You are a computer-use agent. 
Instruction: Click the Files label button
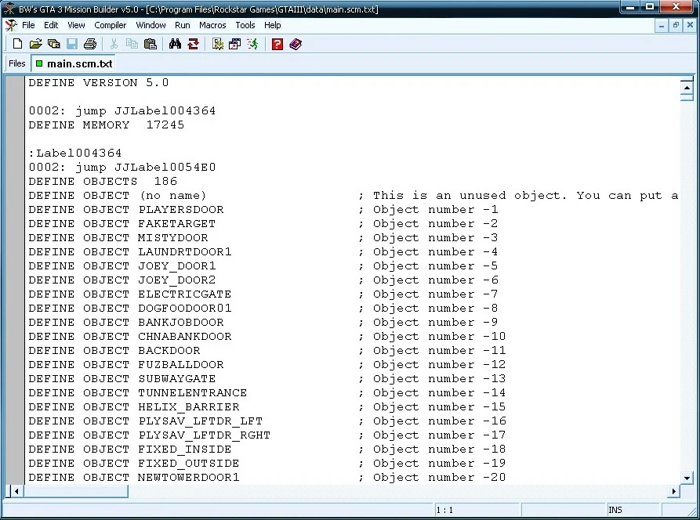pyautogui.click(x=16, y=63)
